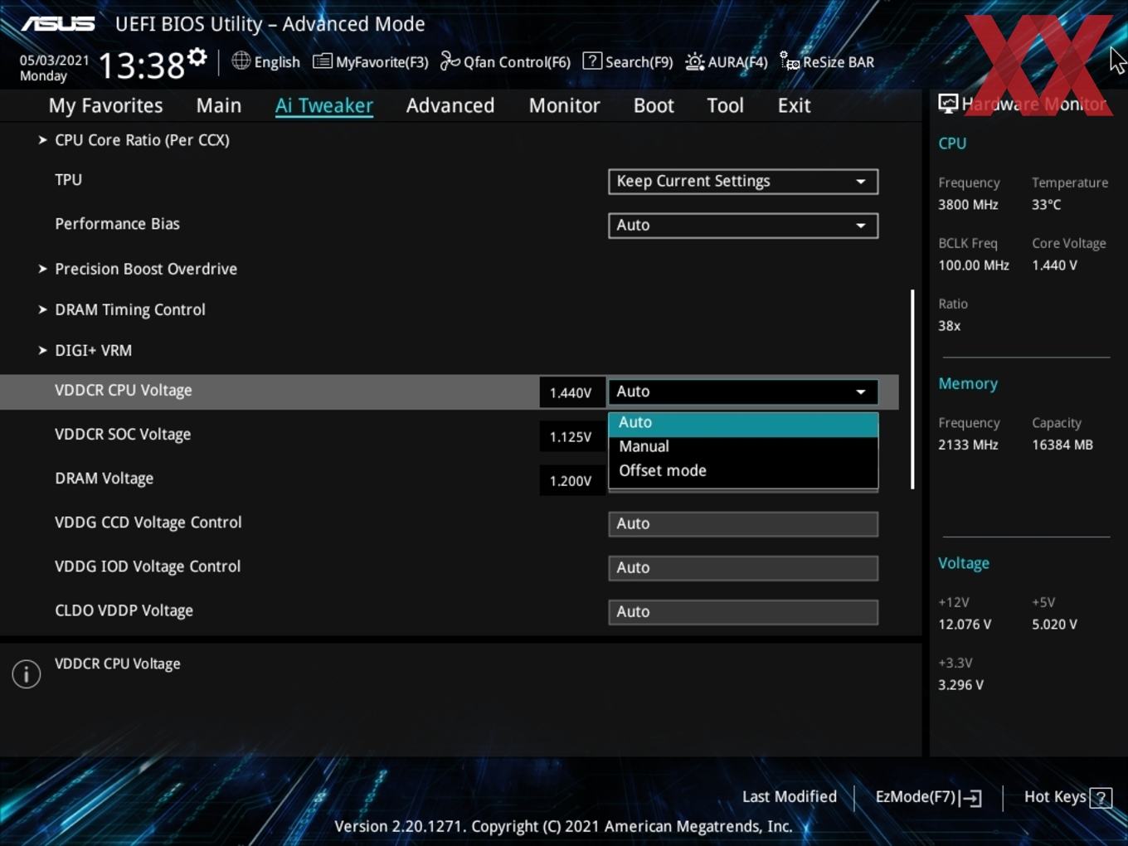
Task: Click VDDG IOD Voltage Control field
Action: (743, 568)
